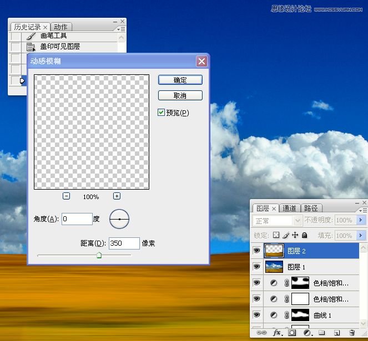Open the fx layer style menu
The height and width of the screenshot is (341, 368).
coord(277,333)
